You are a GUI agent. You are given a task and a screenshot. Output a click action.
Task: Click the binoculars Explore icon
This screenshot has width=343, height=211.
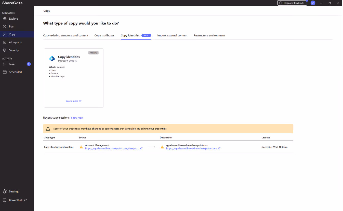click(5, 19)
